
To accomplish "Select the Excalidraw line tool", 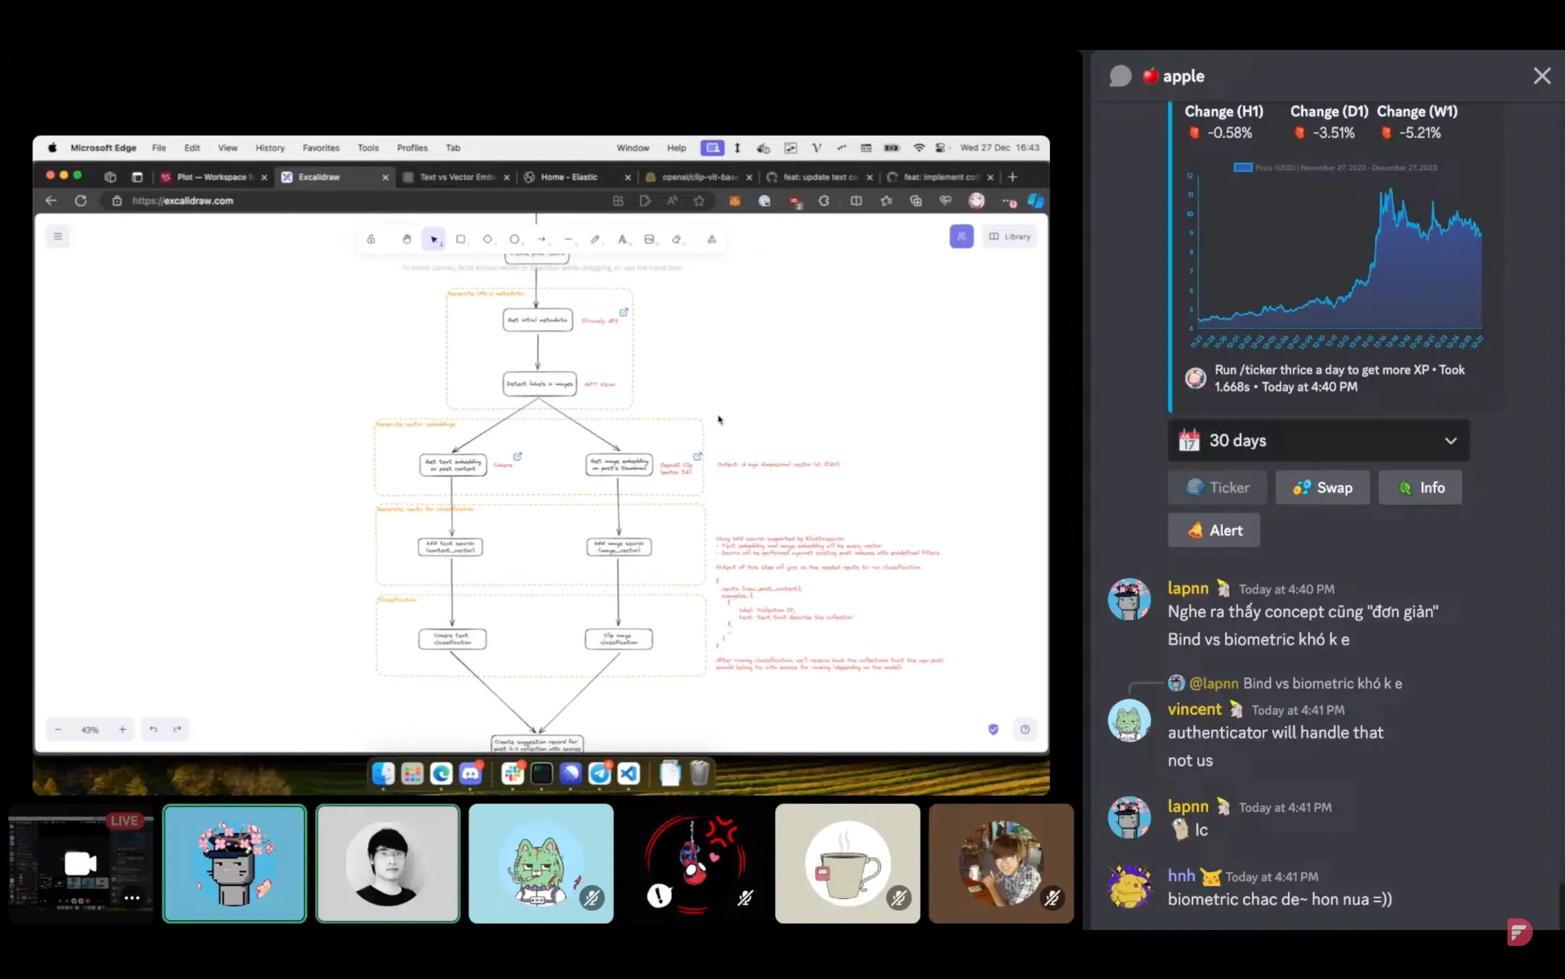I will 568,239.
